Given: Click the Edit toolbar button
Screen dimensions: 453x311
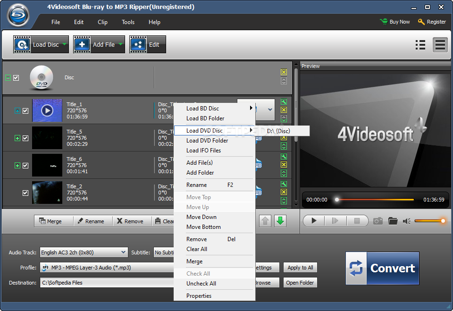Looking at the screenshot, I should point(148,44).
